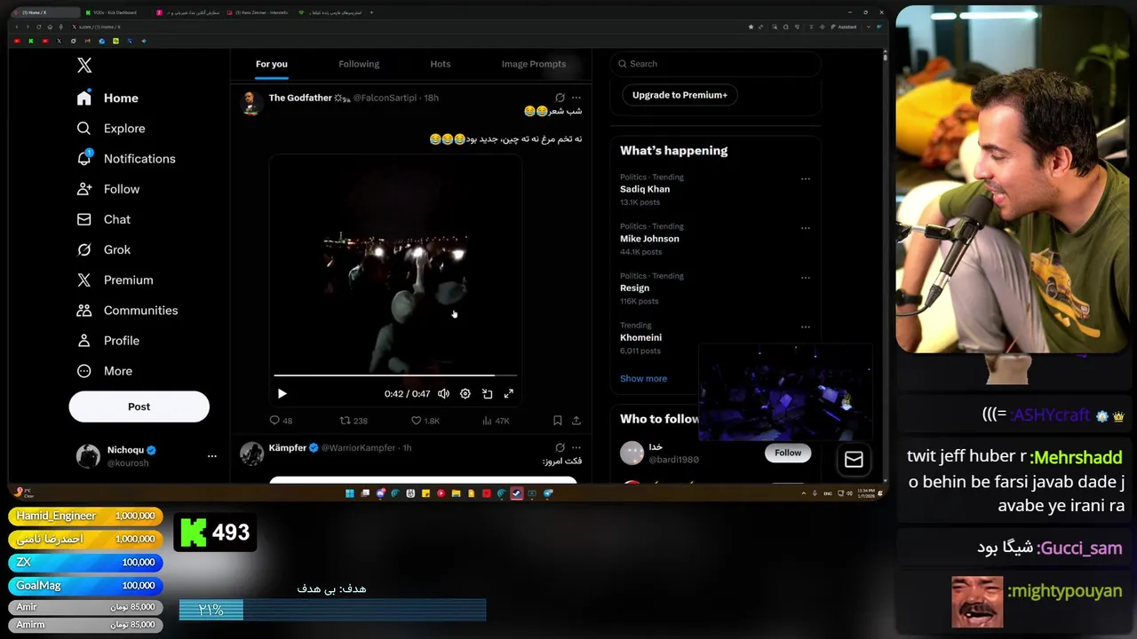
Task: Like the post with 1.8K likes
Action: [425, 421]
